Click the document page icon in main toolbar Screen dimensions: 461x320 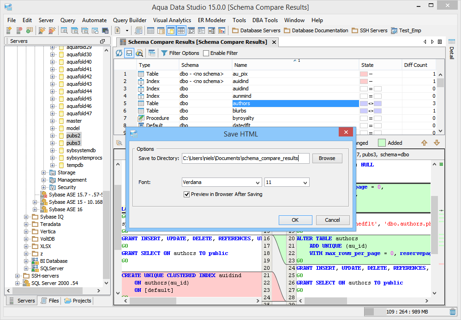click(118, 30)
